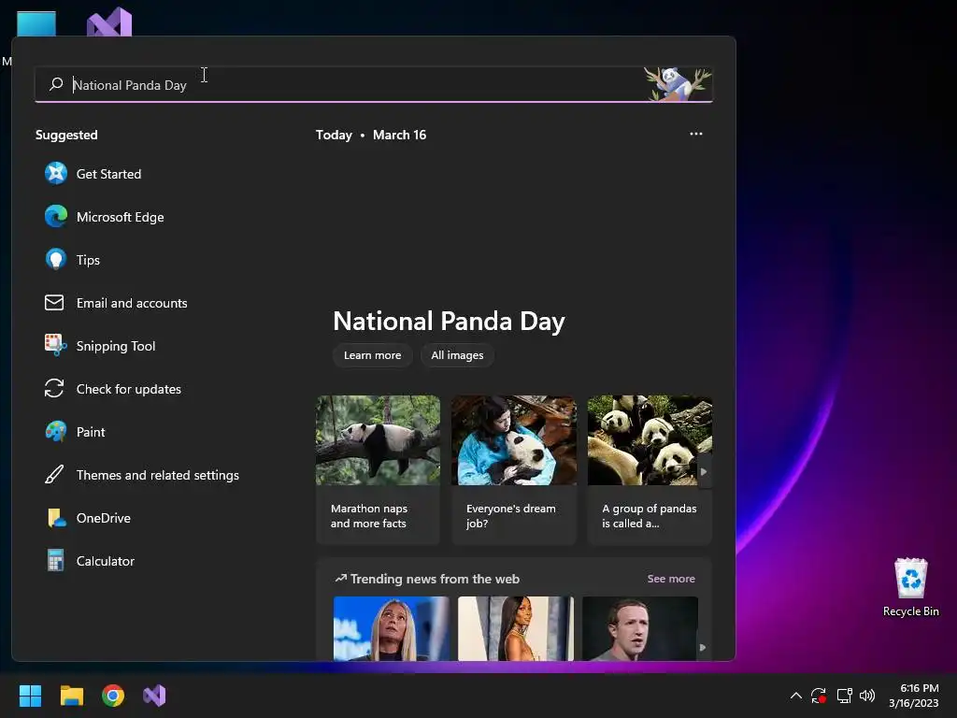Open the volume speaker tray icon
Screen dimensions: 957x718
click(x=867, y=696)
